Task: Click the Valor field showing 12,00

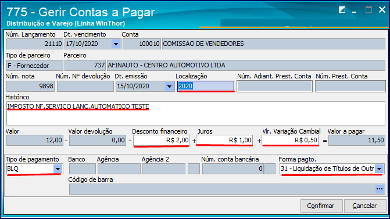Action: point(34,140)
